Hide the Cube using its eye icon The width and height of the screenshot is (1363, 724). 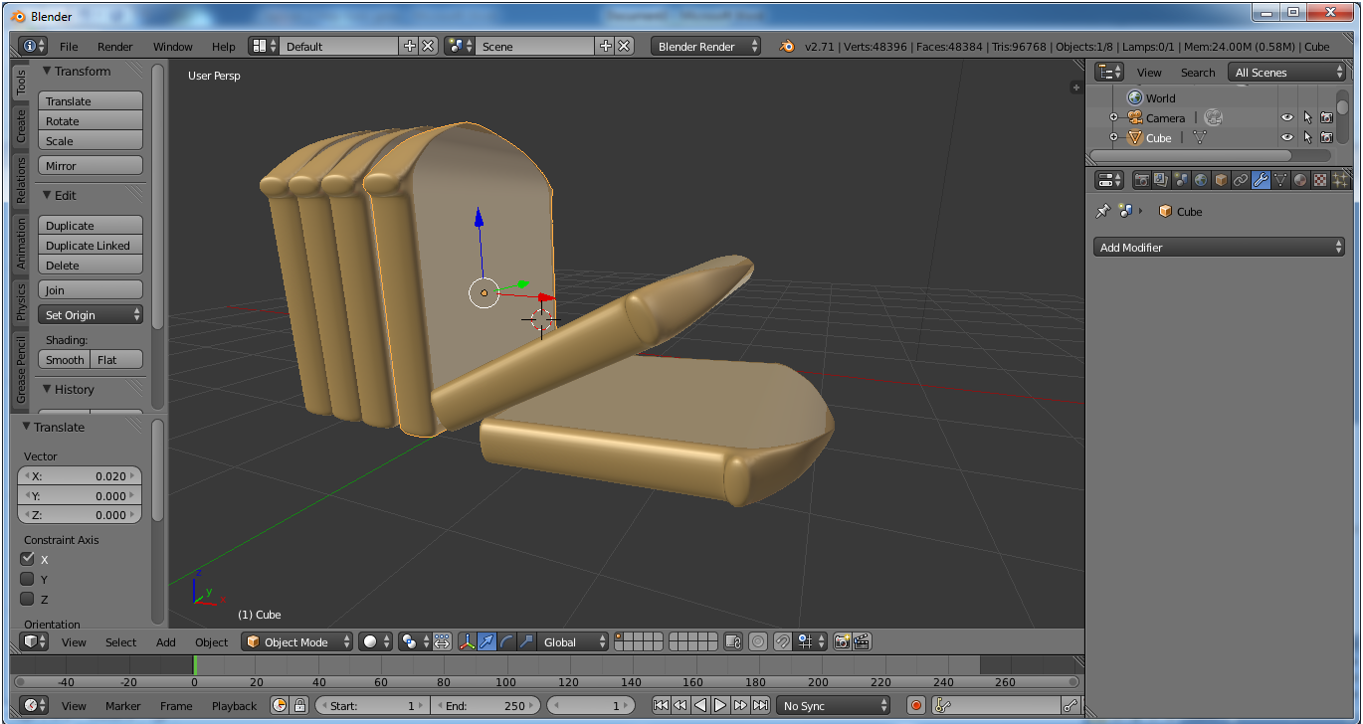click(x=1287, y=138)
